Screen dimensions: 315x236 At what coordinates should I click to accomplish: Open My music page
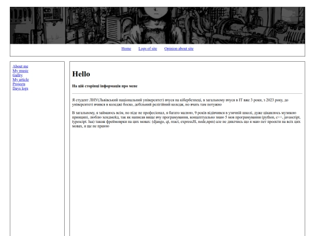(x=20, y=71)
